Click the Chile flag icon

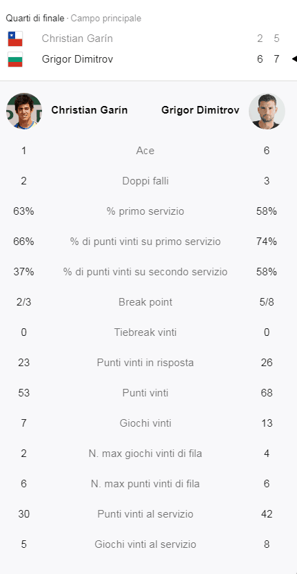15,39
